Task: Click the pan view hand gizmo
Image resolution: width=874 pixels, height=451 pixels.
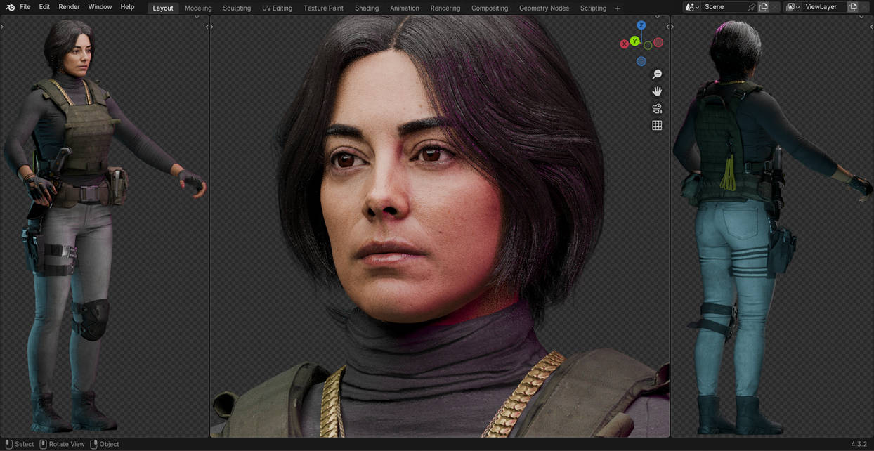Action: (x=657, y=91)
